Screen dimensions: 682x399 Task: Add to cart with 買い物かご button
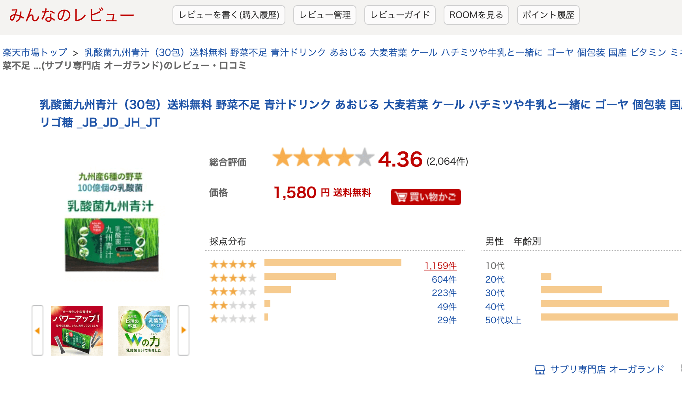(425, 197)
